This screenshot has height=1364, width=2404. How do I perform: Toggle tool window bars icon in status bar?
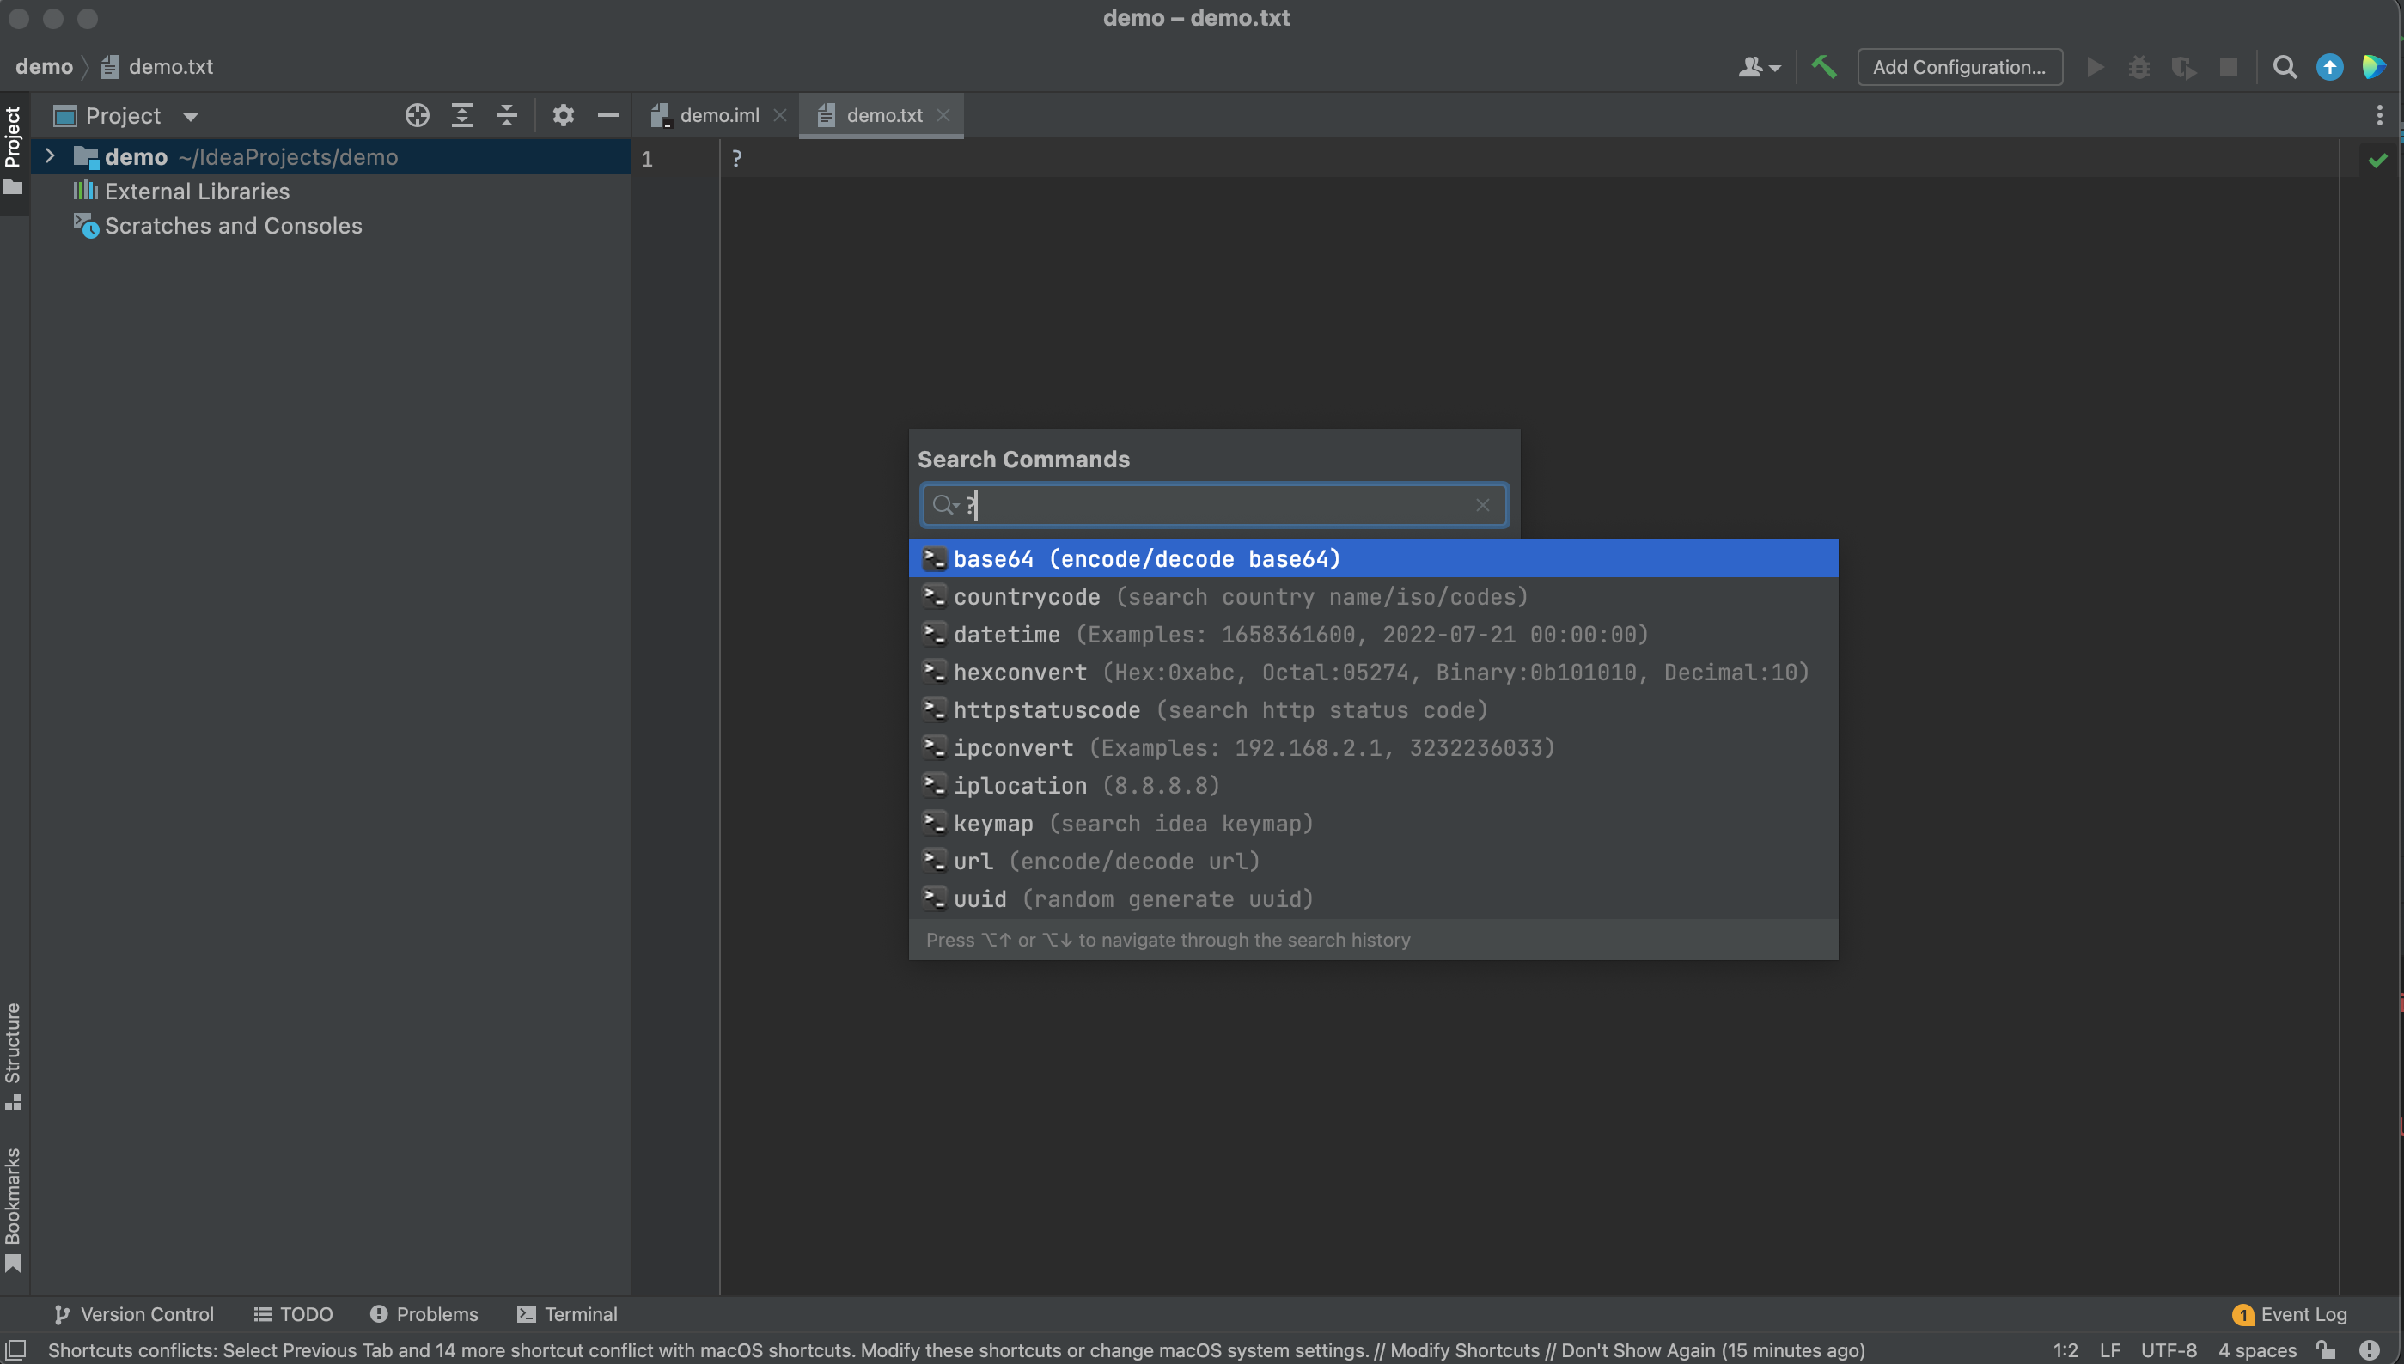(x=16, y=1350)
